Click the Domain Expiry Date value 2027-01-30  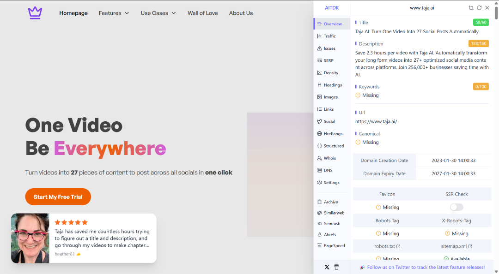coord(454,173)
